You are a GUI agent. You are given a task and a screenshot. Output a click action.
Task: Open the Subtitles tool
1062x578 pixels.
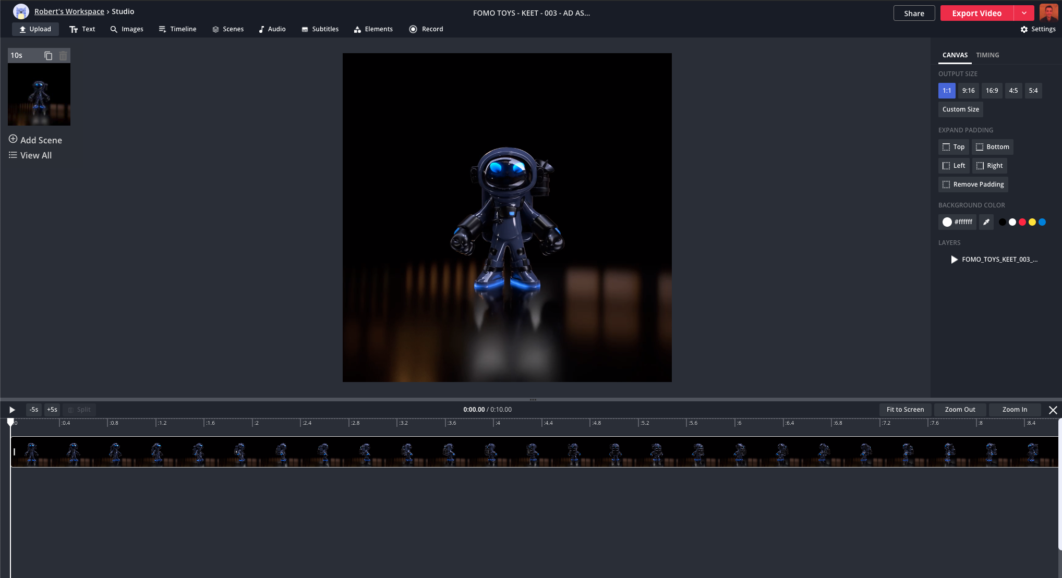pos(320,29)
